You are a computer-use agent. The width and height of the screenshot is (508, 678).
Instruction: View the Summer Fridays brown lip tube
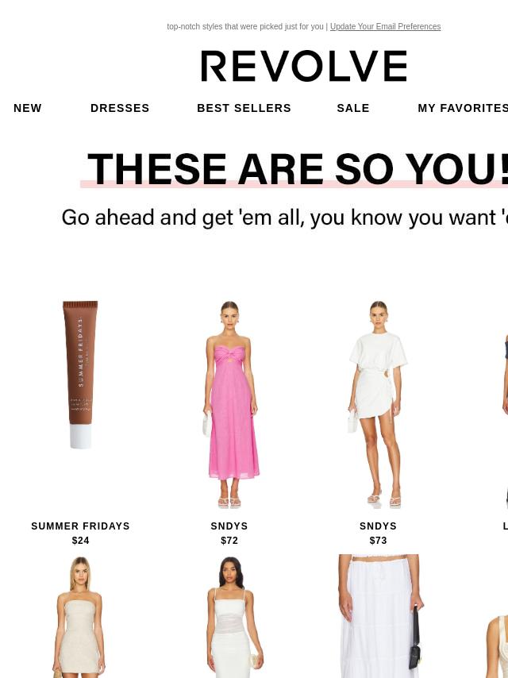pos(80,375)
